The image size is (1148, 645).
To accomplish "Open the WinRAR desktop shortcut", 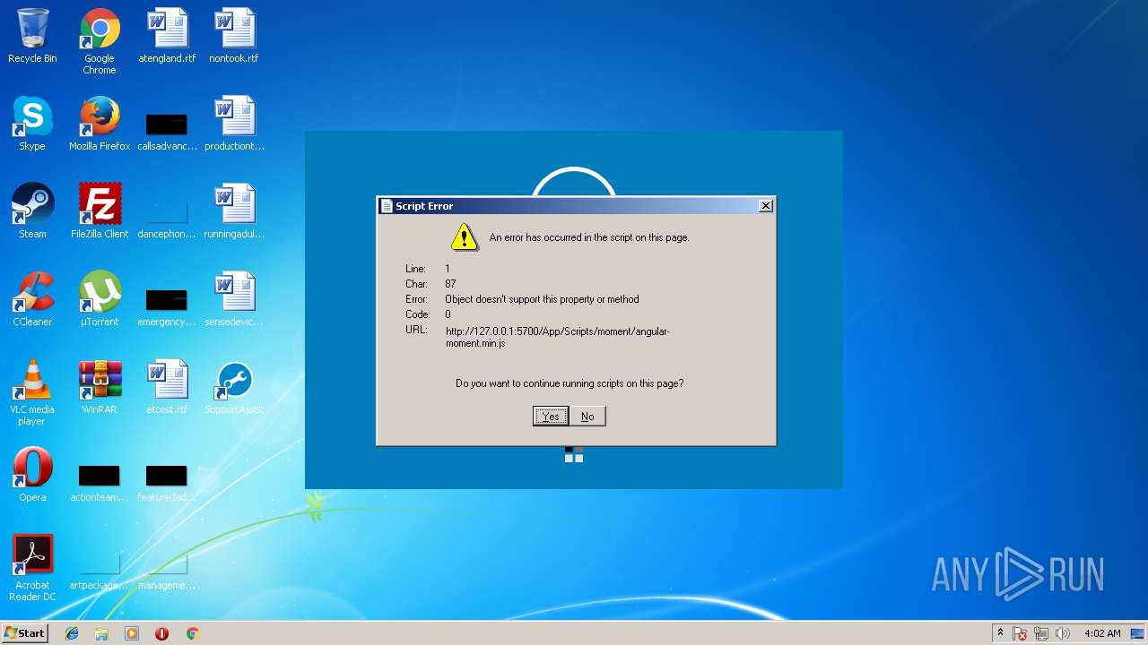I will 100,387.
